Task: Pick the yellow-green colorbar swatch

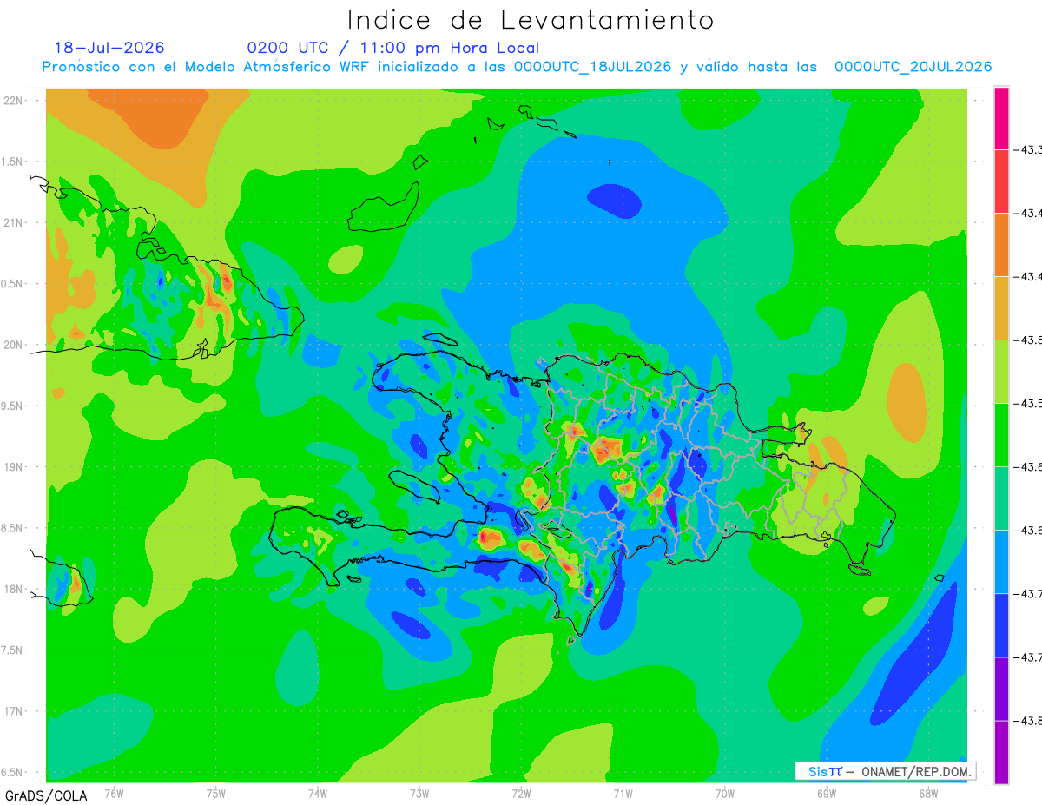Action: pos(1001,371)
